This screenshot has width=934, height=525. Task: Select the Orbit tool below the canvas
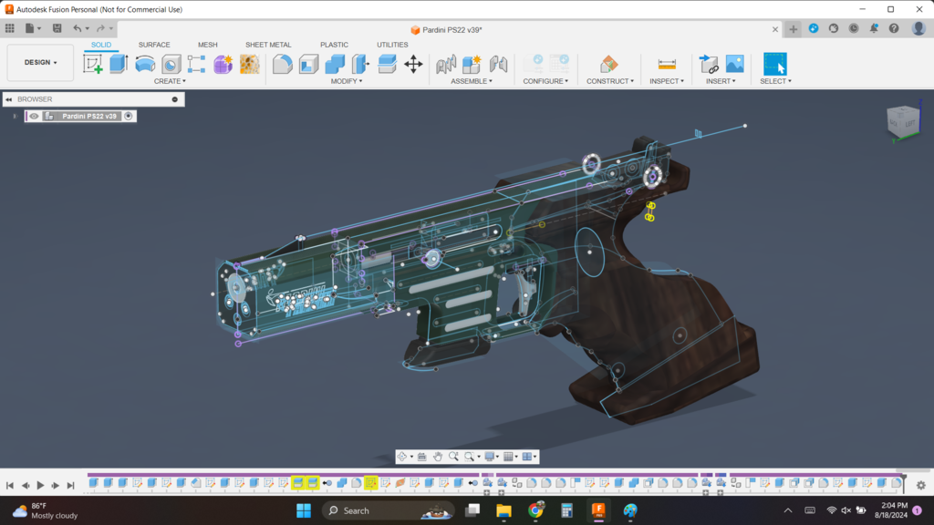pos(402,457)
